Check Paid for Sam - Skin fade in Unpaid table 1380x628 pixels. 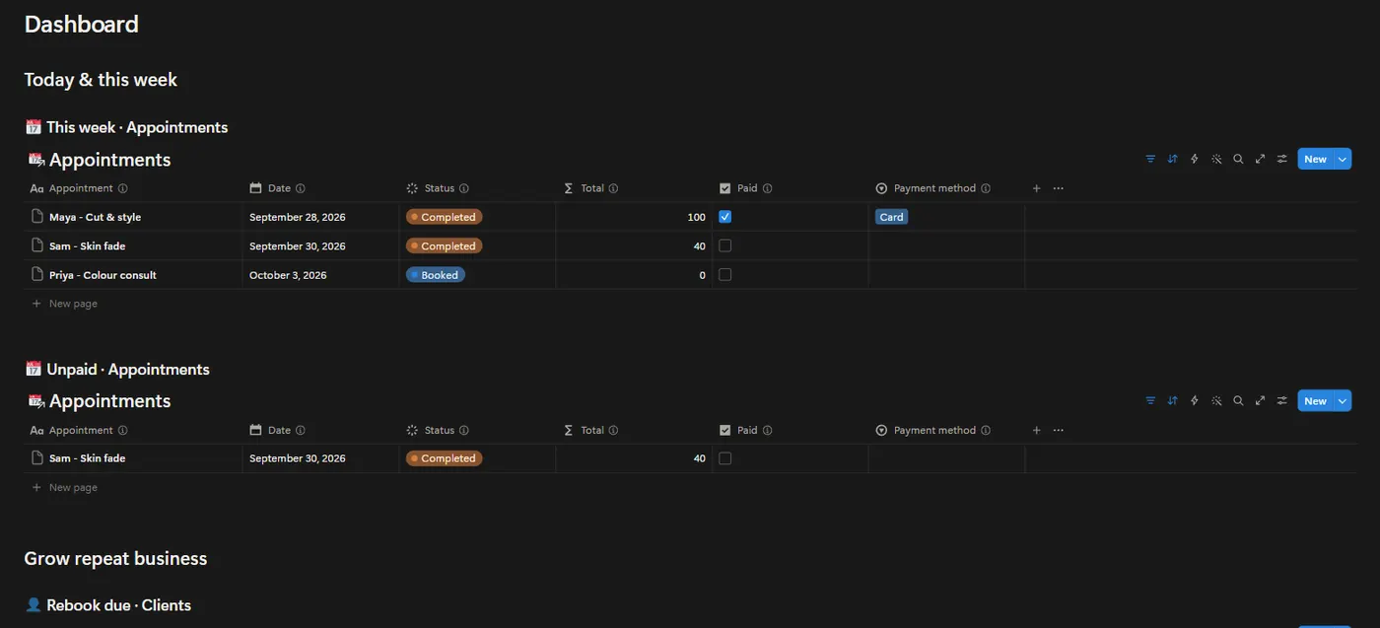[x=724, y=458]
